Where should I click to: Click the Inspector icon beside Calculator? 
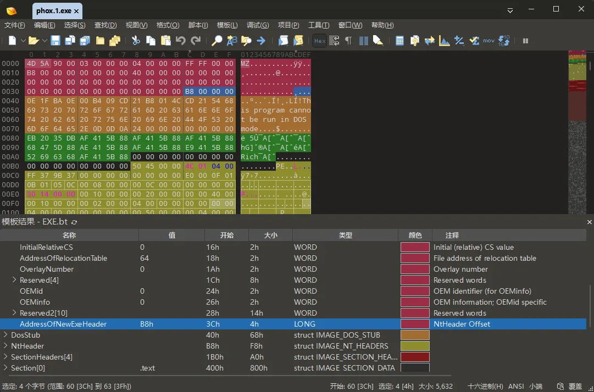[x=414, y=41]
